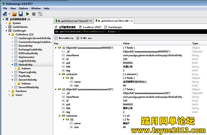Click the Type column header
The height and width of the screenshot is (135, 207).
(x=195, y=43)
